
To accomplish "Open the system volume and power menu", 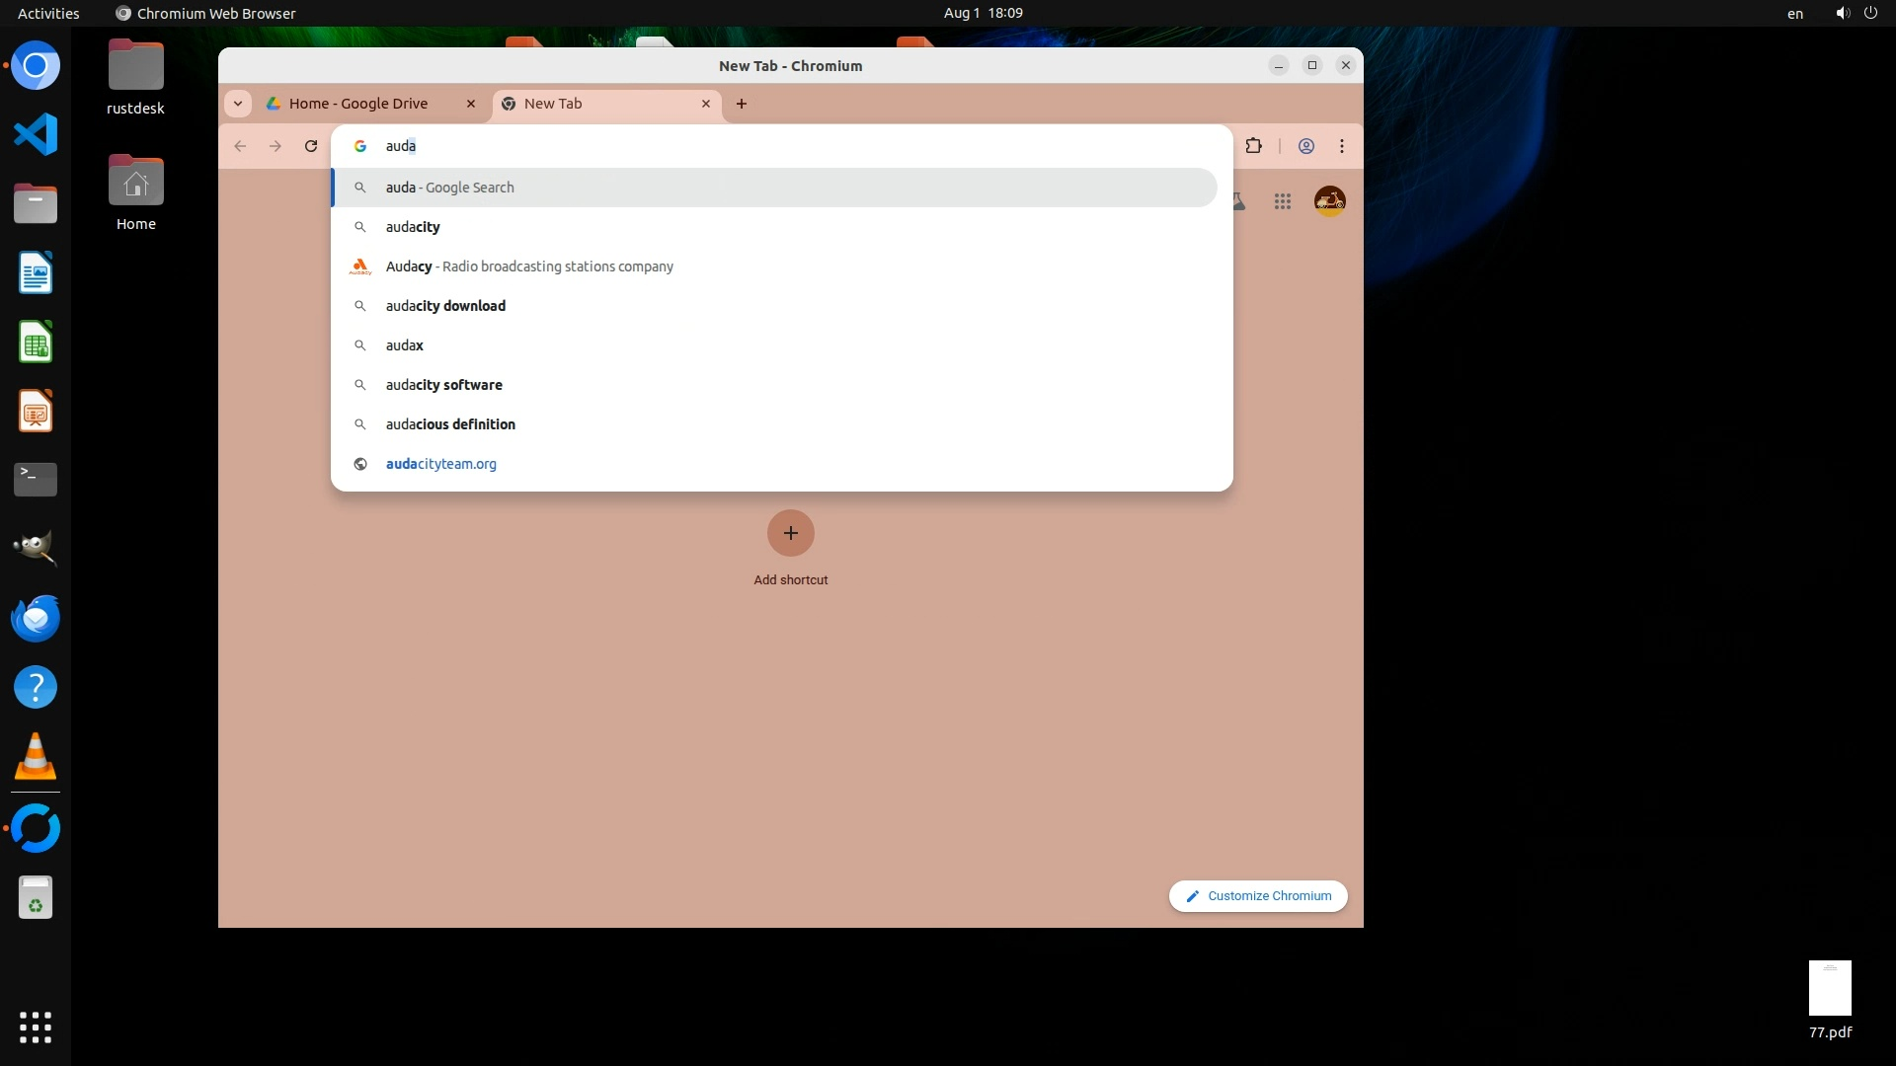I will (x=1856, y=13).
